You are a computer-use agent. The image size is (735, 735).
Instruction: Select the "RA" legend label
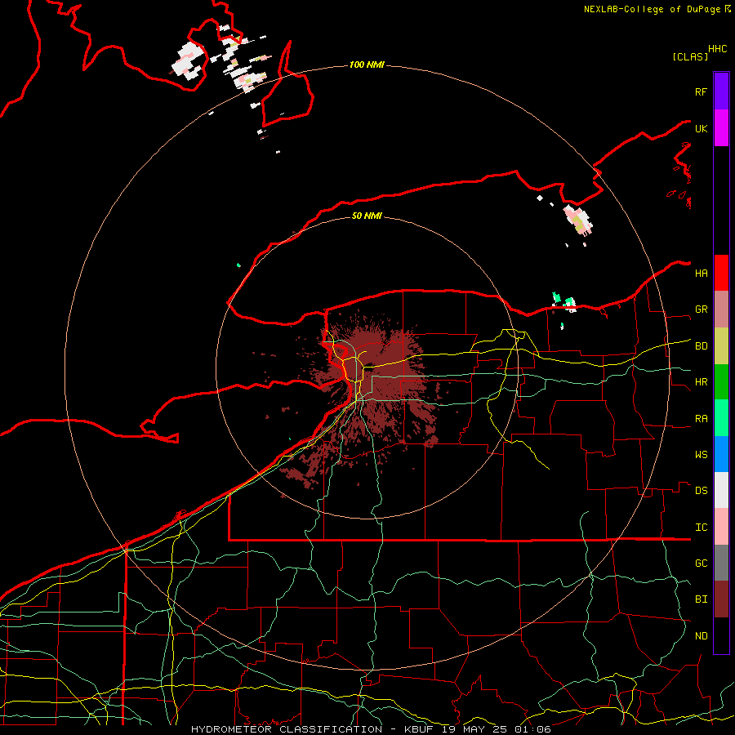[701, 419]
